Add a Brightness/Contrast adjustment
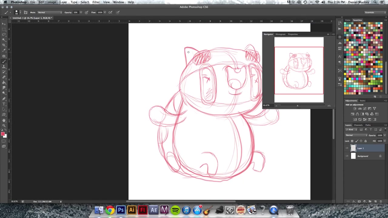The height and width of the screenshot is (218, 388). 355,108
